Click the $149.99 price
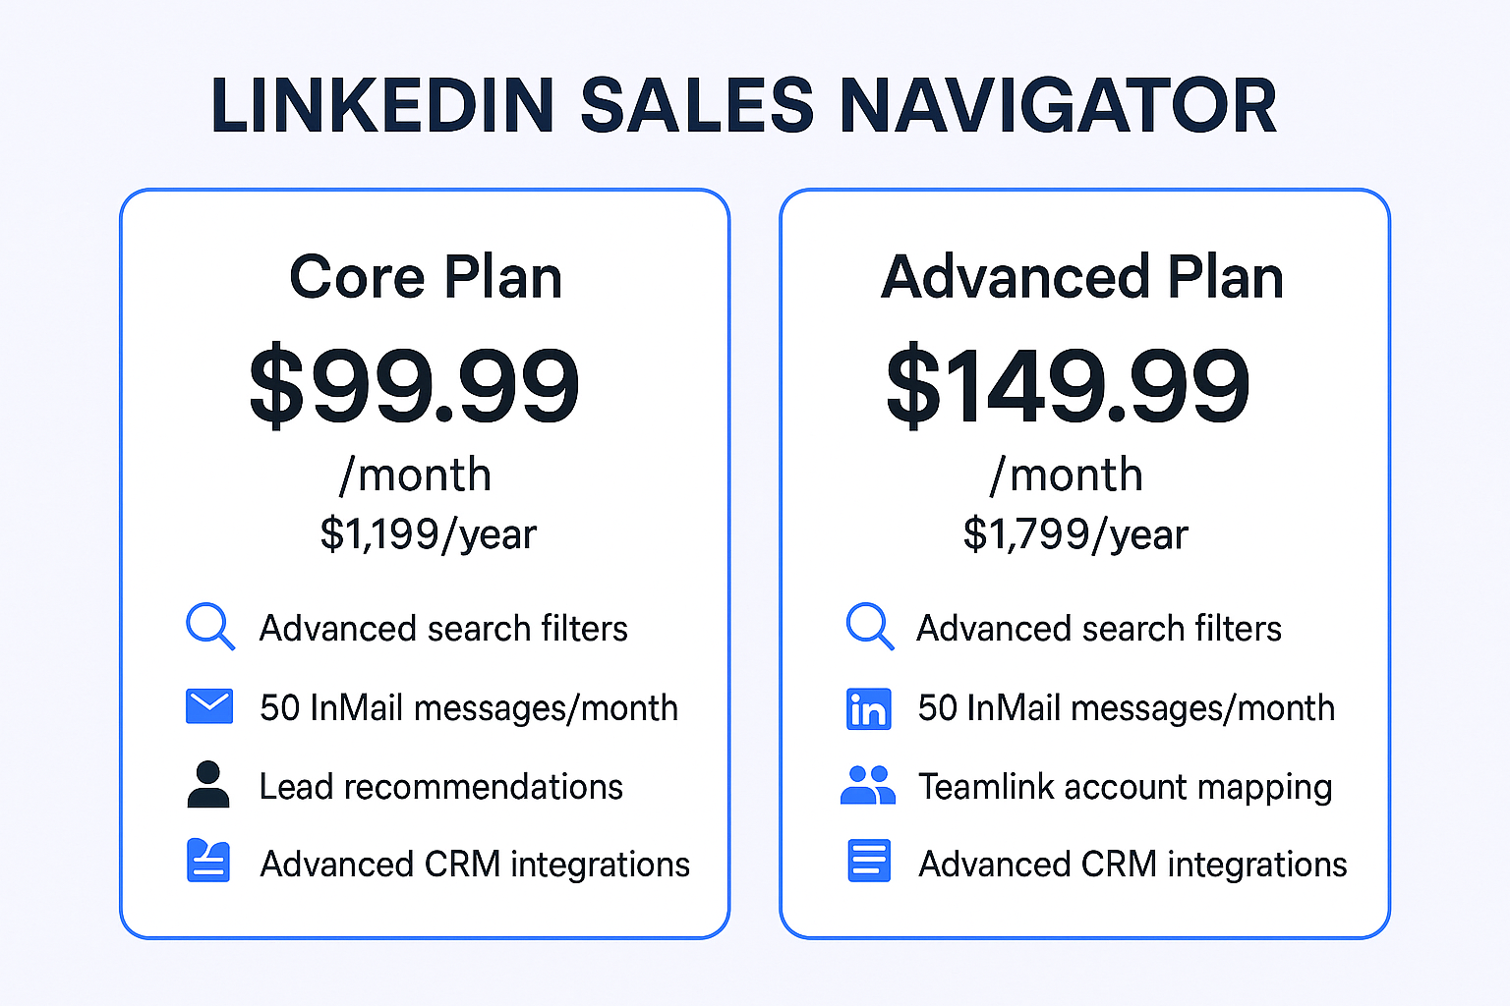The height and width of the screenshot is (1006, 1510). (x=1068, y=386)
